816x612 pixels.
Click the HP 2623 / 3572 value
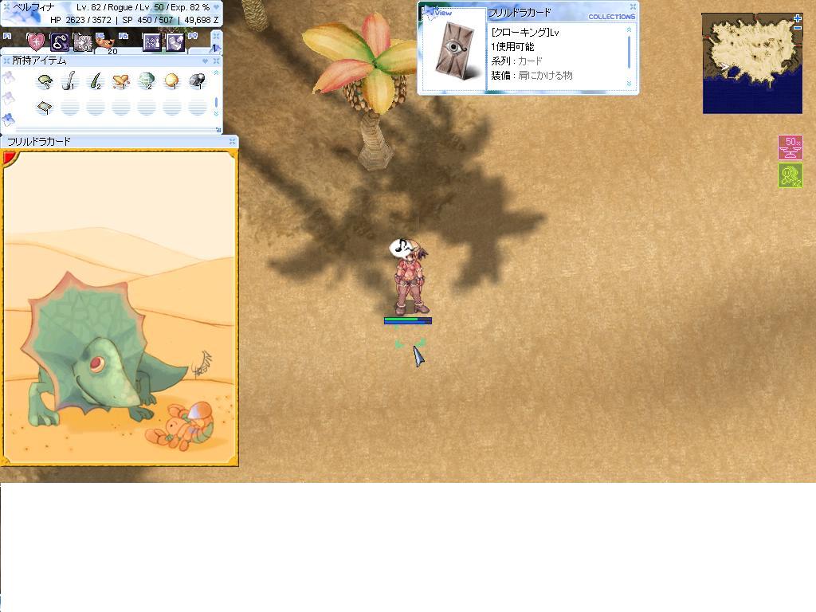point(80,20)
